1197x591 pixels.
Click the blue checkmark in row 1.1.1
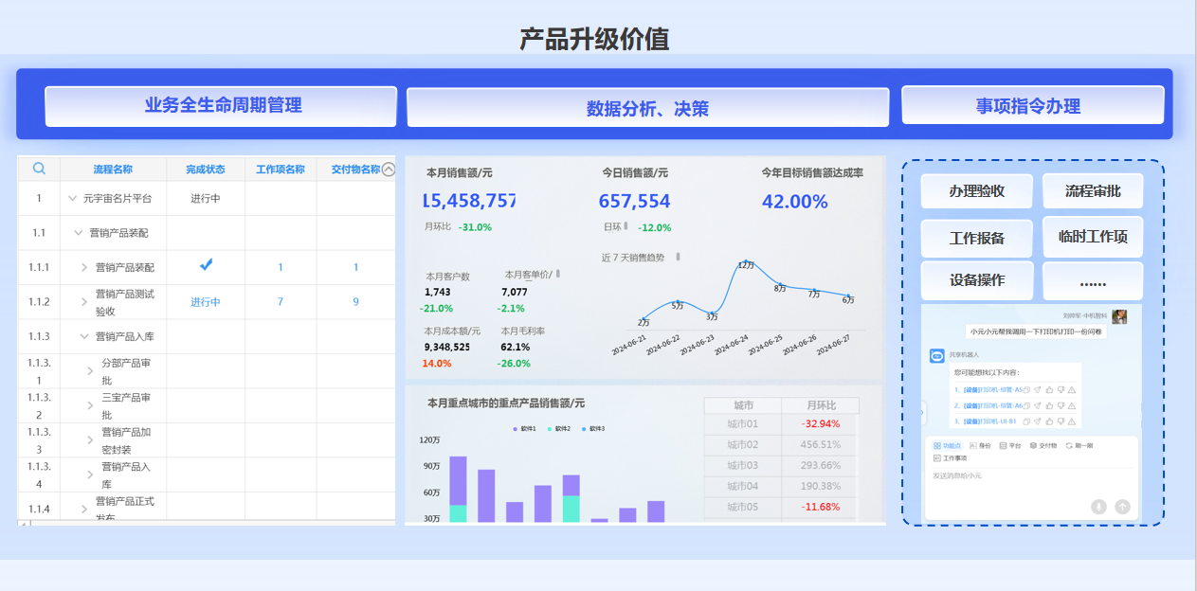pyautogui.click(x=206, y=266)
